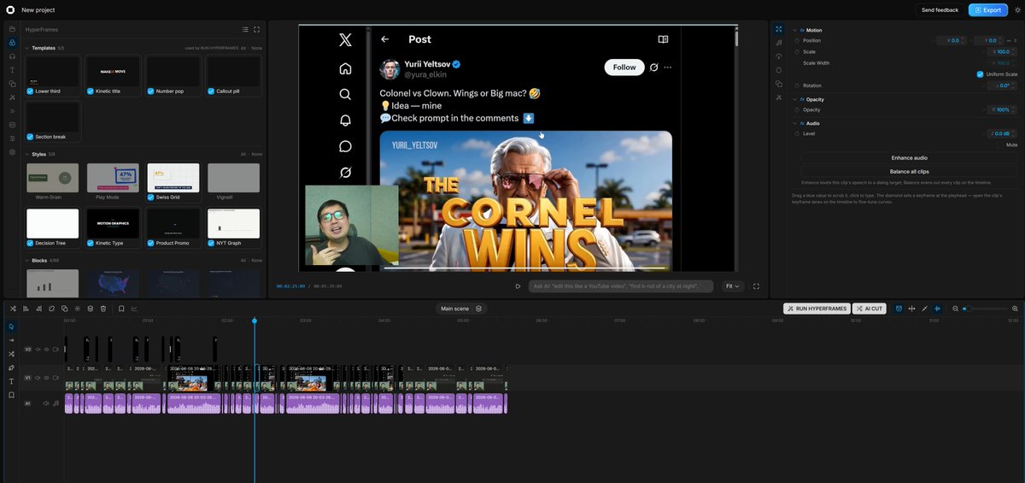The width and height of the screenshot is (1025, 483).
Task: Click RUN HYPERFRAMES button
Action: pos(817,309)
